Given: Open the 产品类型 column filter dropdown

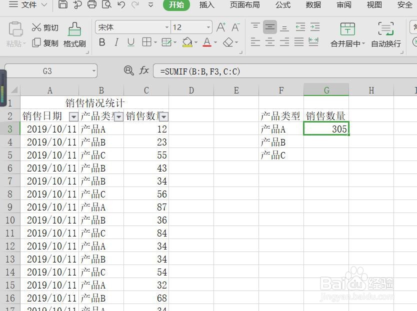Looking at the screenshot, I should click(119, 116).
